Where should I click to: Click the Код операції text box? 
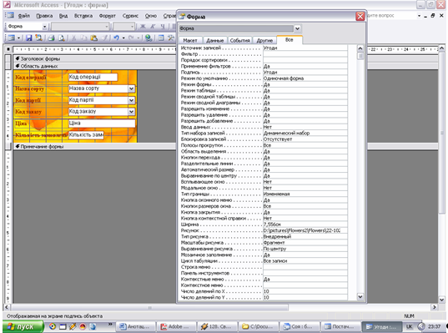93,77
